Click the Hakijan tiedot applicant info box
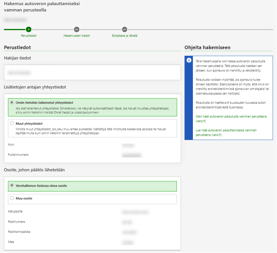The height and width of the screenshot is (253, 277). click(92, 73)
